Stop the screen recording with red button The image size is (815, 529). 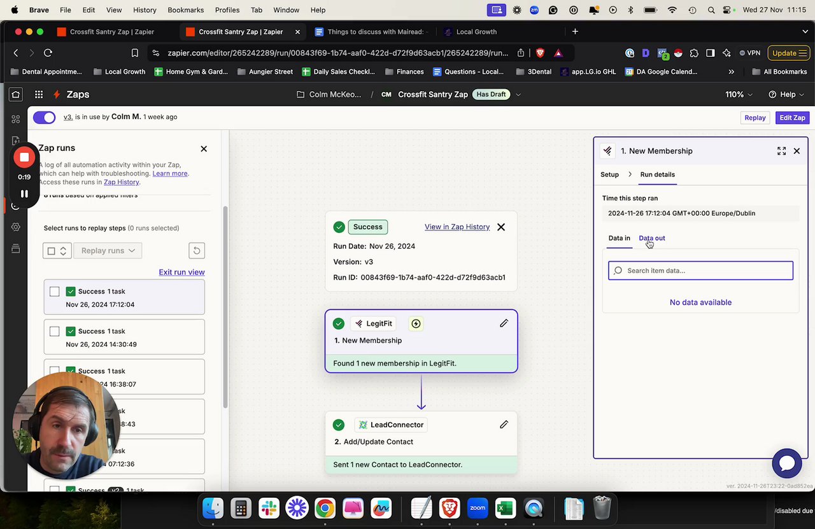(24, 157)
